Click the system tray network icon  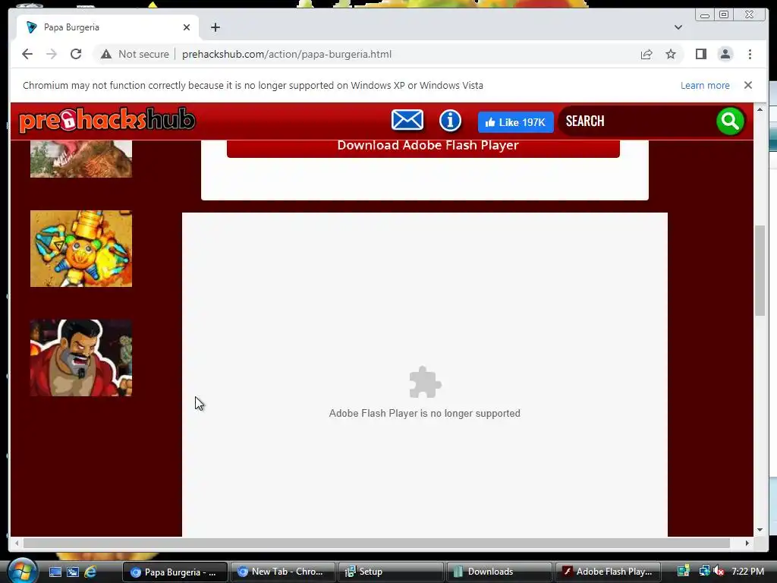pos(703,572)
